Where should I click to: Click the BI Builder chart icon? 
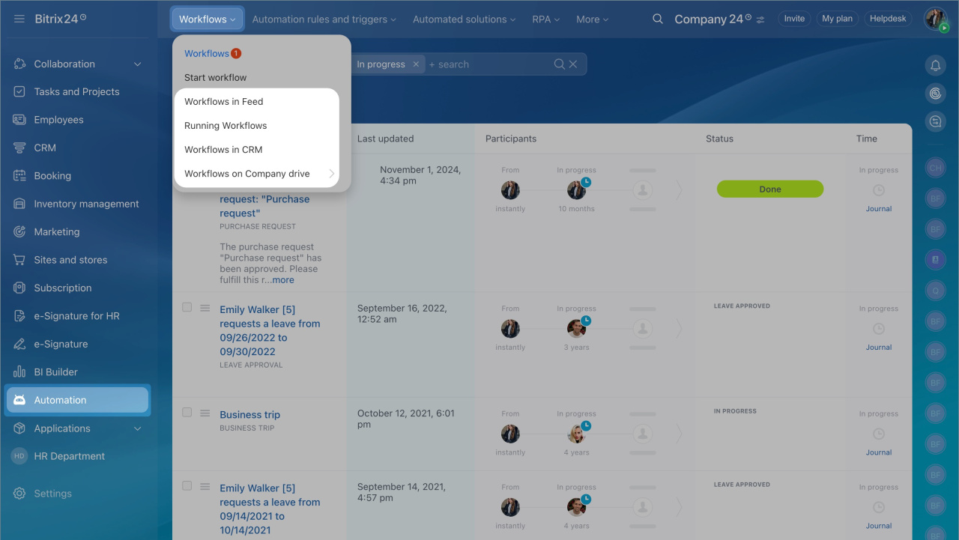(x=20, y=371)
